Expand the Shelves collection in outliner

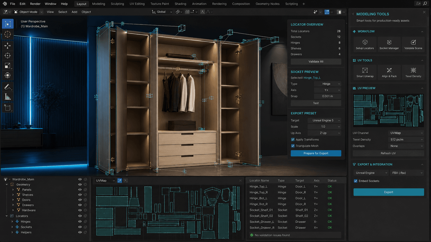click(13, 195)
